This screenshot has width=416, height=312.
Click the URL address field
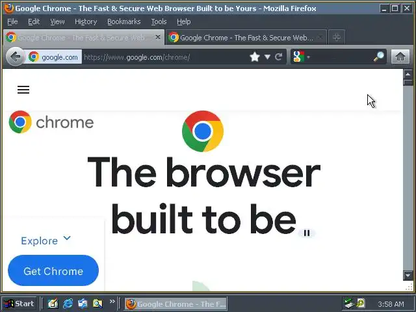(x=164, y=57)
